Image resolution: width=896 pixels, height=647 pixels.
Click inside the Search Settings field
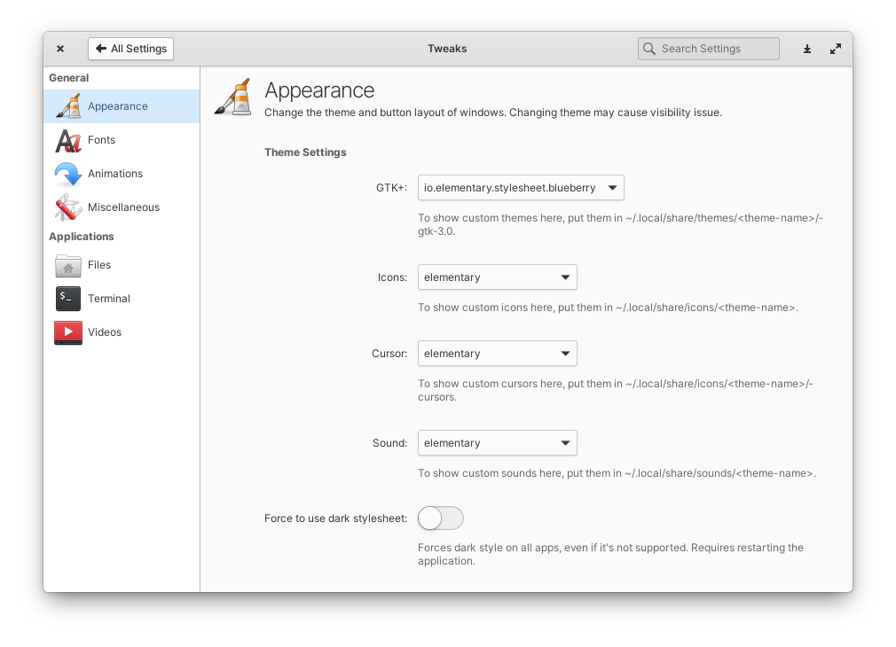(708, 49)
